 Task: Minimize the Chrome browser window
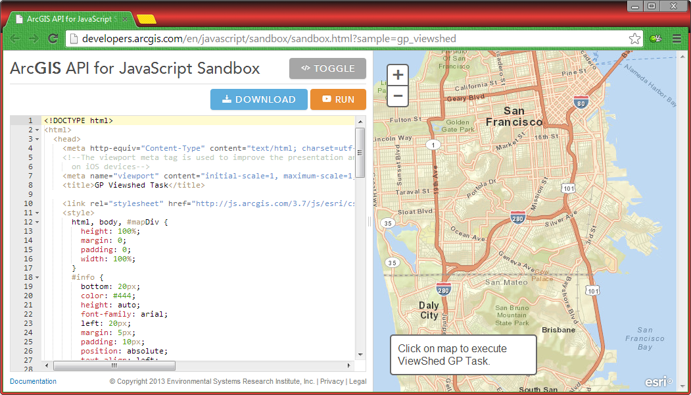coord(635,6)
